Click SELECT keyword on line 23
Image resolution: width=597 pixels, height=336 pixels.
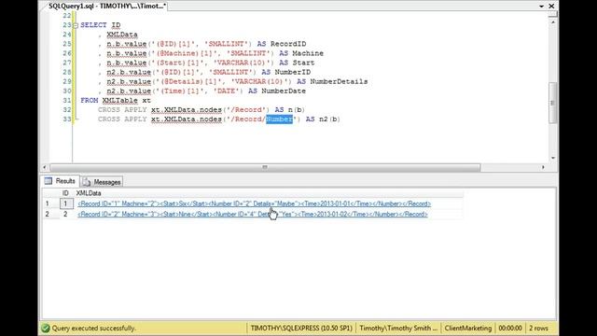pyautogui.click(x=93, y=25)
